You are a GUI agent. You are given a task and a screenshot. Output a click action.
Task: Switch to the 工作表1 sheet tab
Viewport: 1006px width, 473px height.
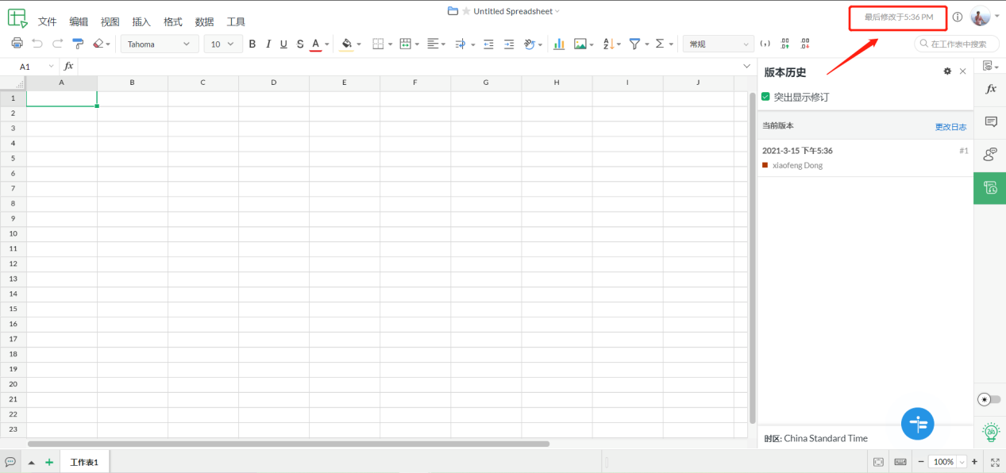84,462
